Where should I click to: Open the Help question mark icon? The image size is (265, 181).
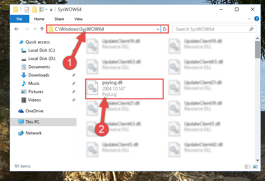256,19
